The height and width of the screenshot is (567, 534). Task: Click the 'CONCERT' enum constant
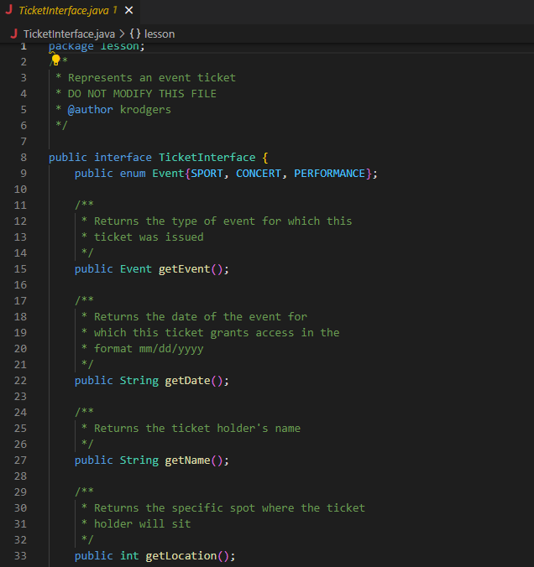(x=258, y=174)
